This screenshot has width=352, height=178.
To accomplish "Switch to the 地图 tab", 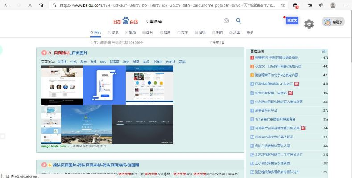I will click(235, 32).
